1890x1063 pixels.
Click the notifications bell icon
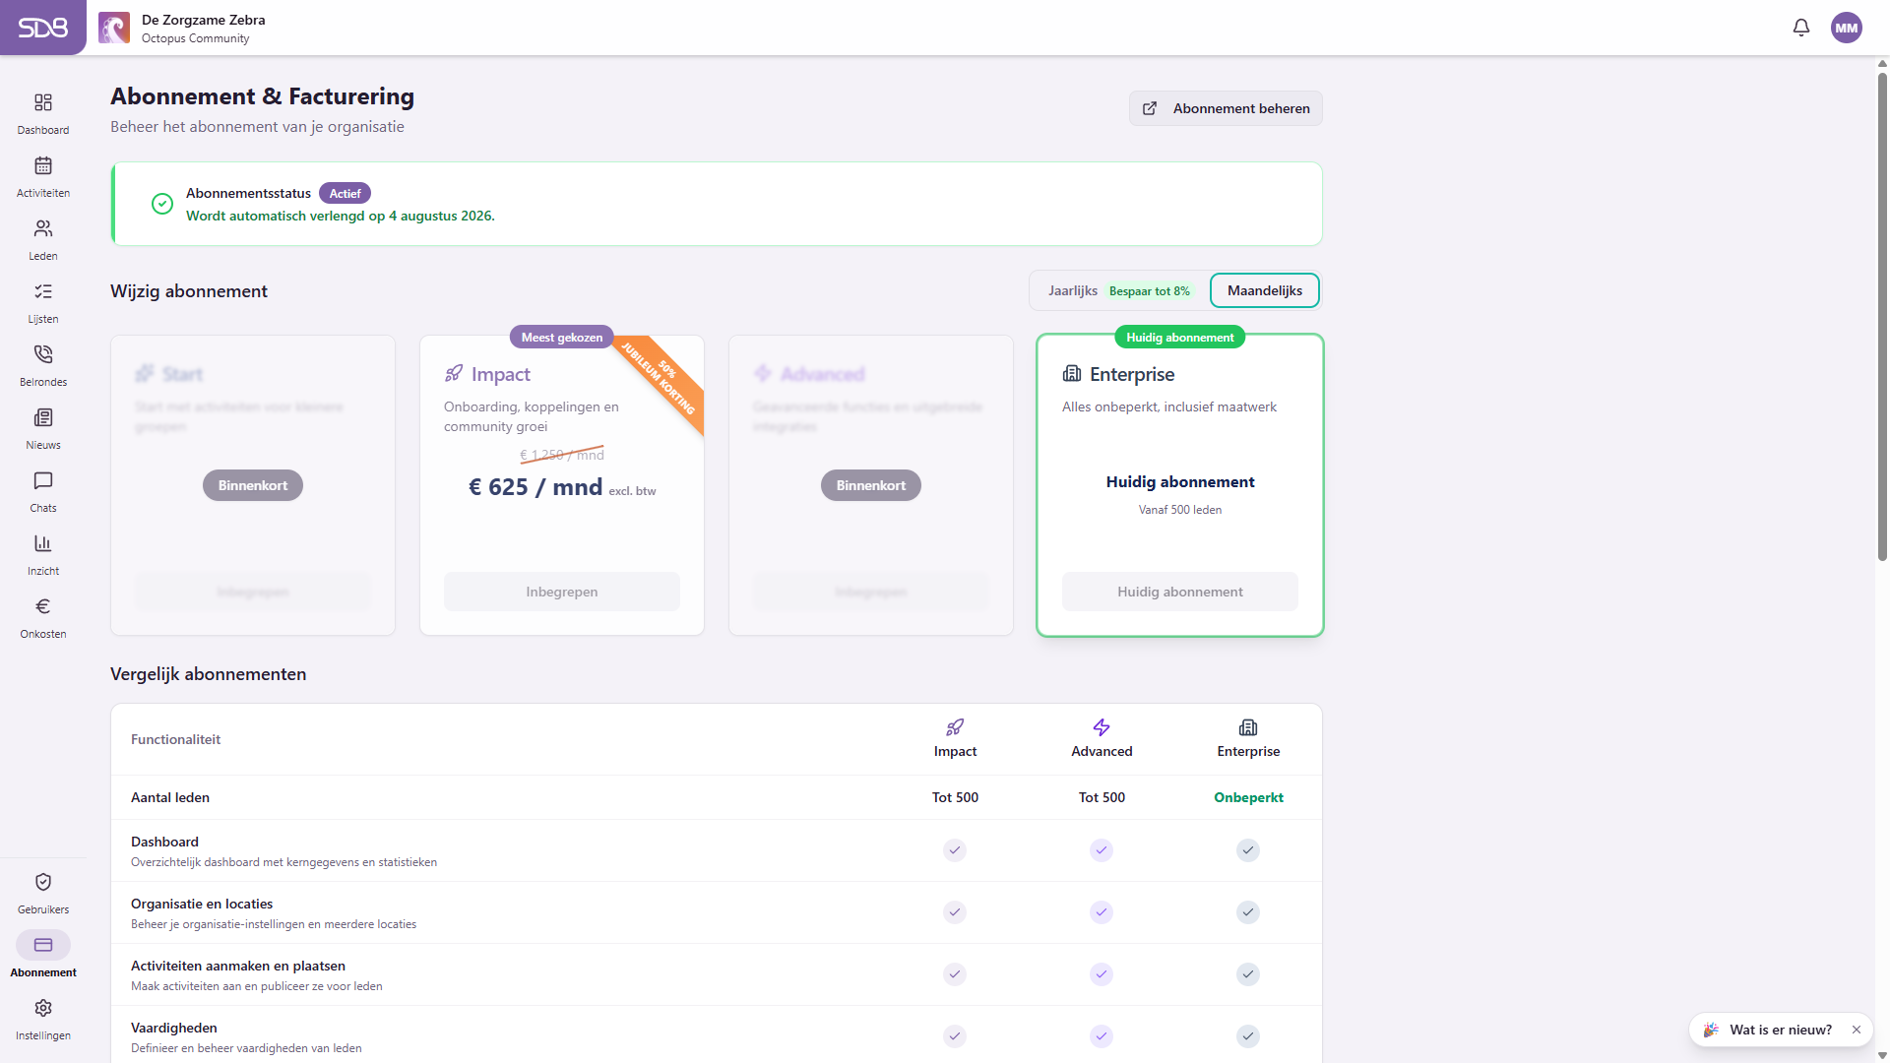(1801, 28)
